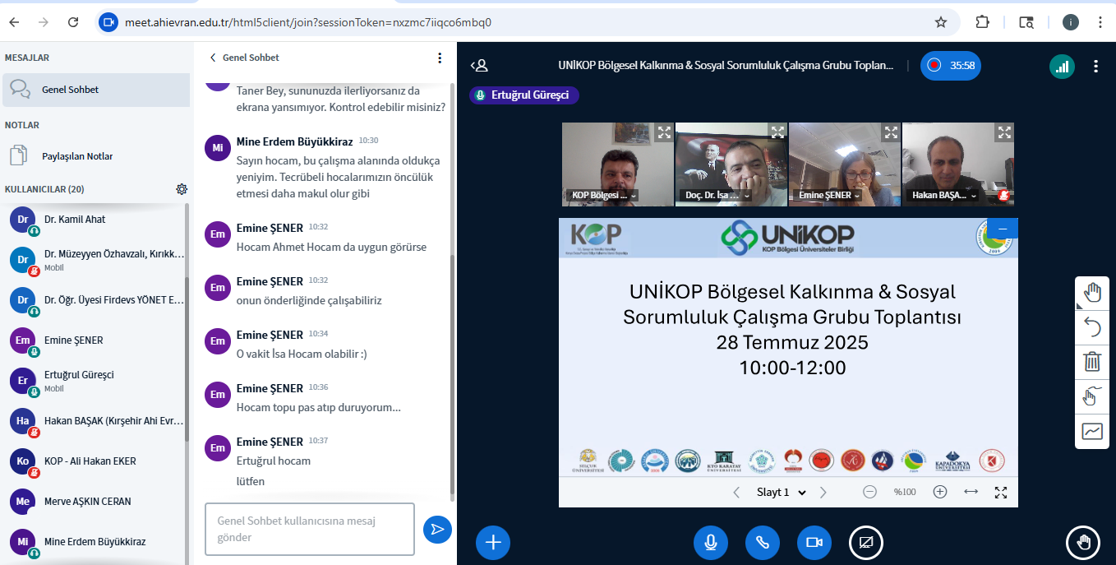
Task: Zoom in the presentation with plus
Action: click(x=940, y=492)
